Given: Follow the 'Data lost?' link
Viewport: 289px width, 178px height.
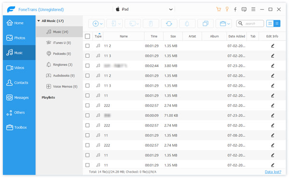Looking at the screenshot, I should point(273,172).
